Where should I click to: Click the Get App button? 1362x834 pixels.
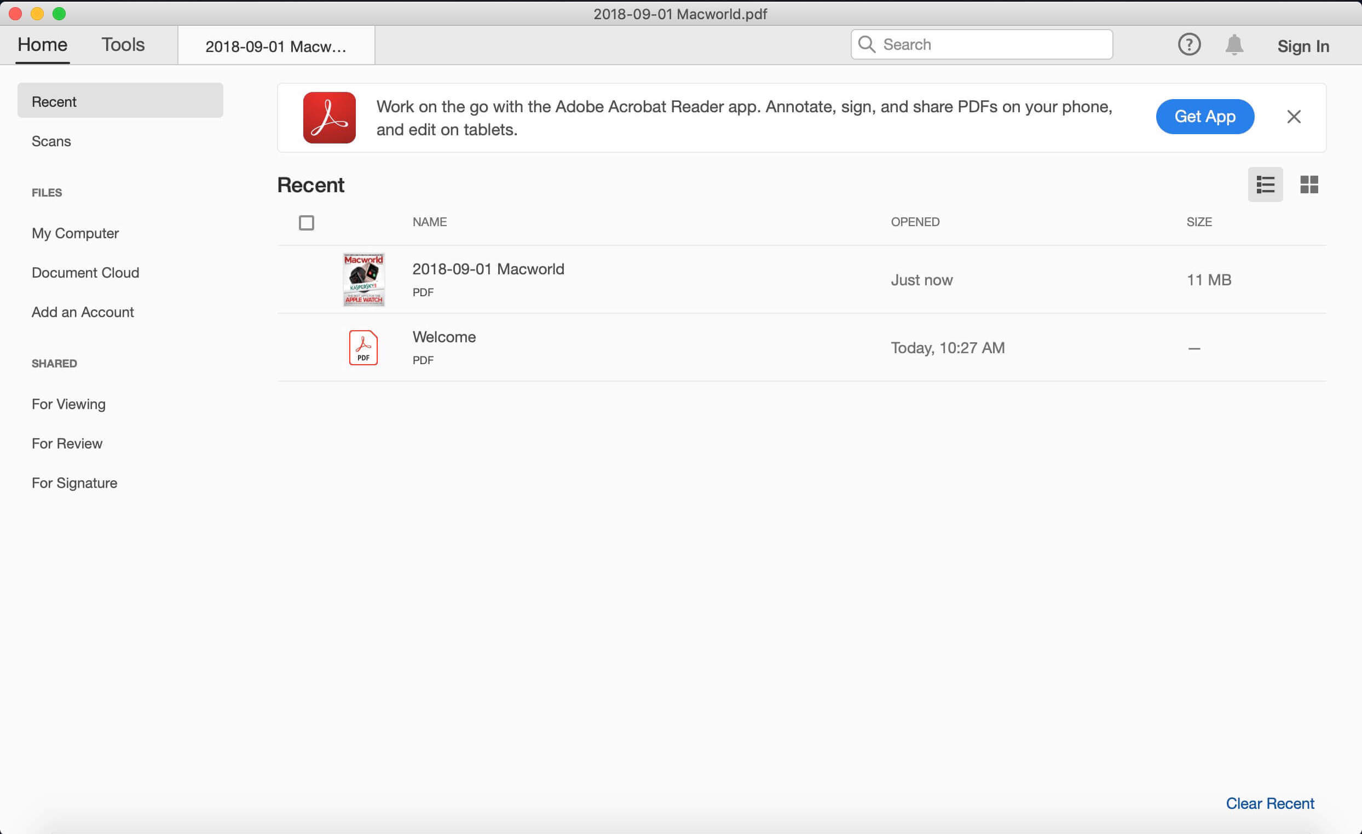coord(1204,116)
